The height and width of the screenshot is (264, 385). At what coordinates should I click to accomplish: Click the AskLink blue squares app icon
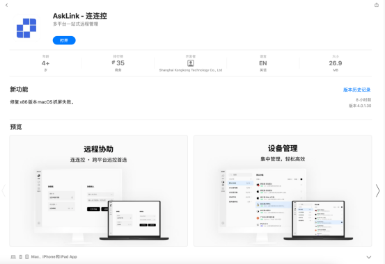click(x=26, y=28)
